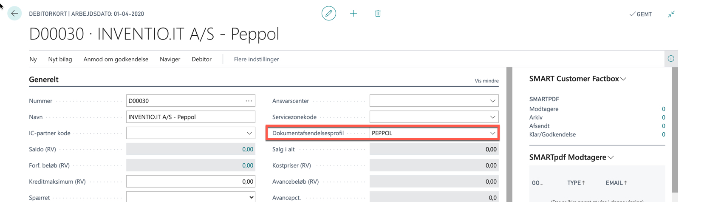Open the Ny menu
This screenshot has width=707, height=202.
pos(33,59)
